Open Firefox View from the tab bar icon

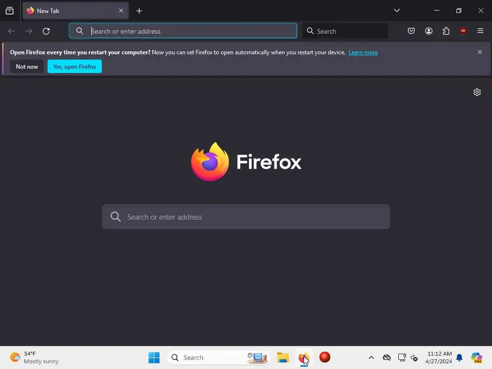10,11
